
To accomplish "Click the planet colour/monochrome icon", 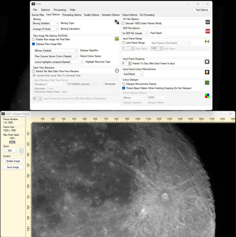I will pos(207,72).
